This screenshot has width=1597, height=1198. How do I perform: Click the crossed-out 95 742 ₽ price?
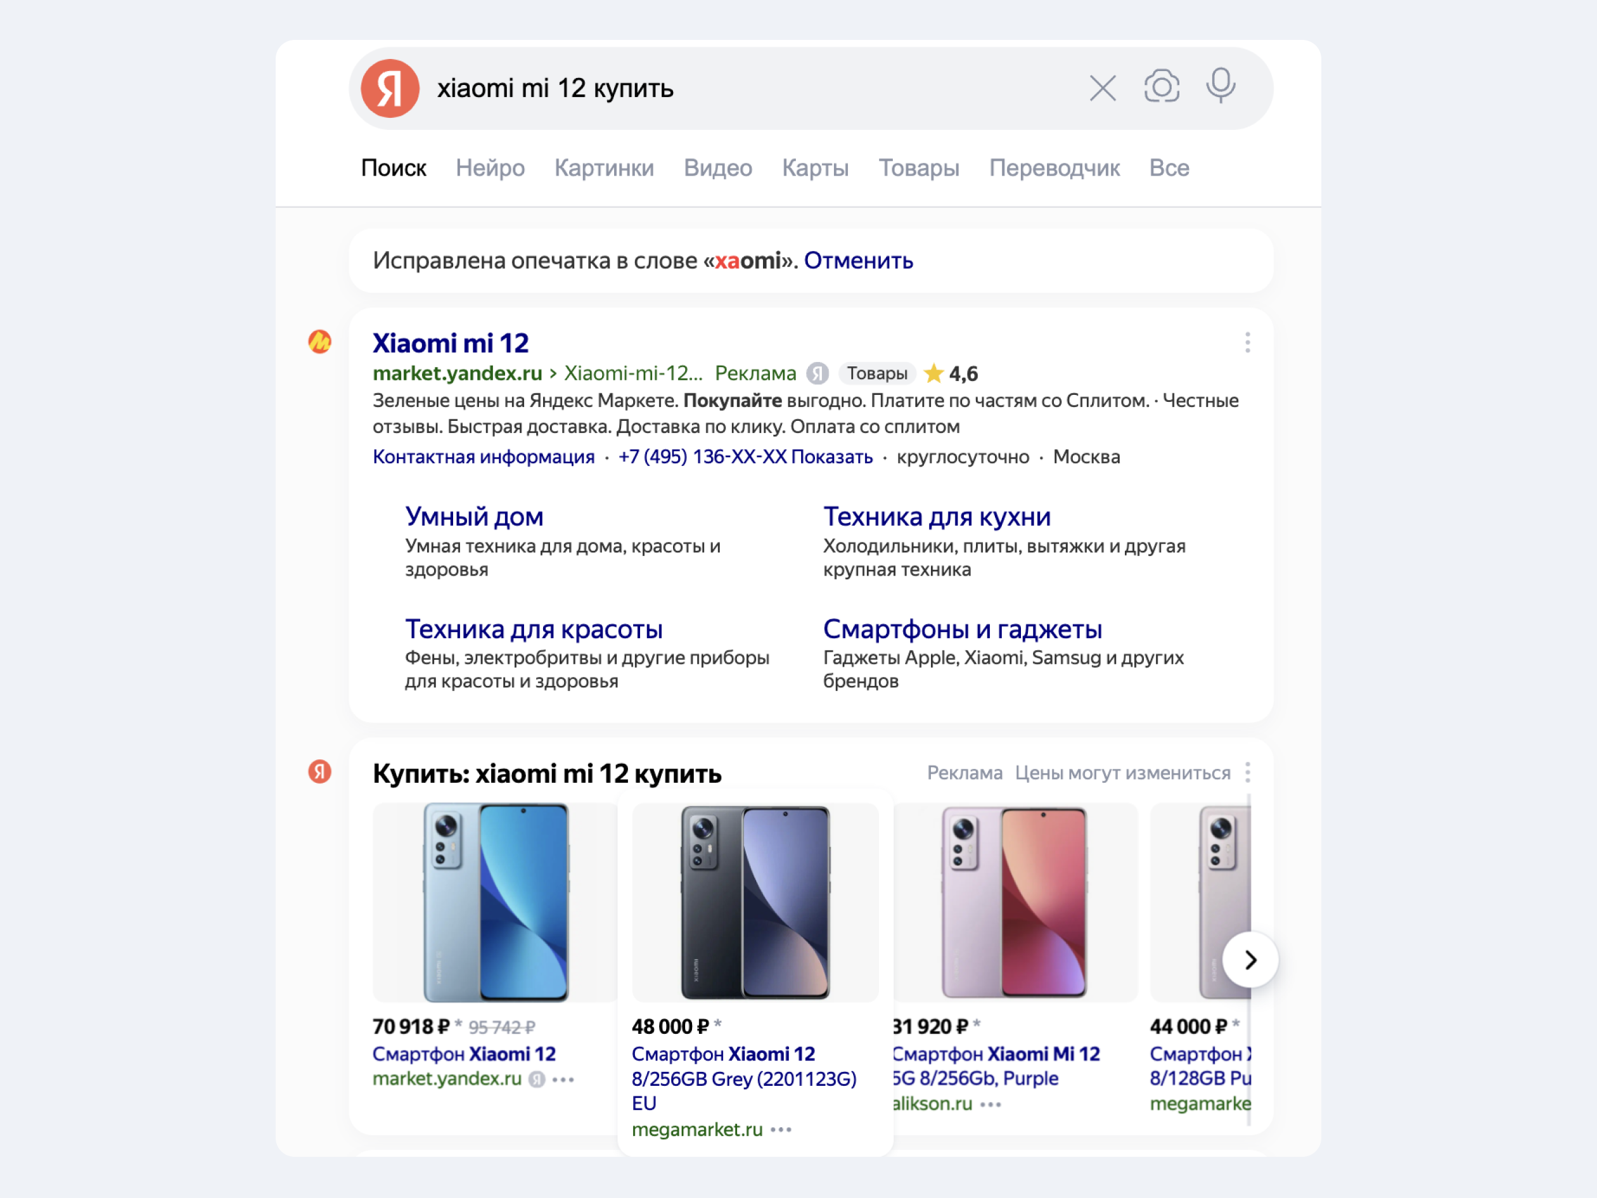502,1027
